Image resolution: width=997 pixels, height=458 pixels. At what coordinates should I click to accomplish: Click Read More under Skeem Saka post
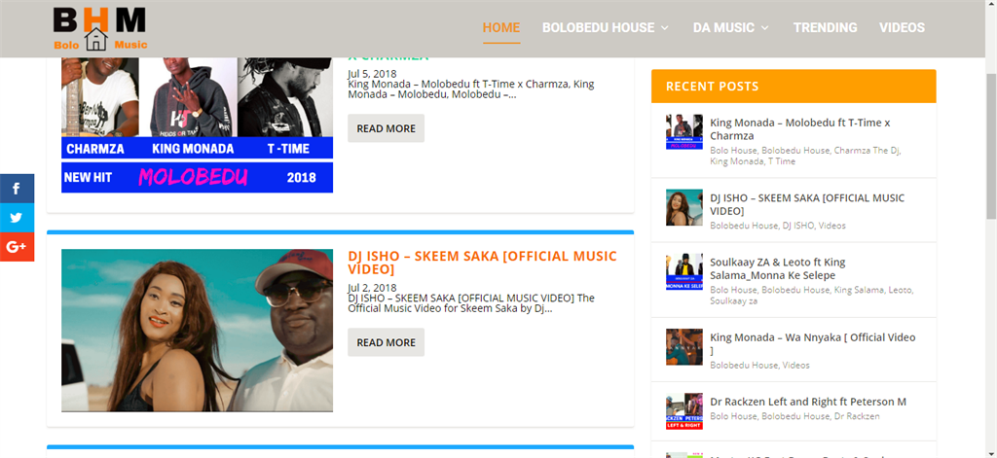(386, 342)
